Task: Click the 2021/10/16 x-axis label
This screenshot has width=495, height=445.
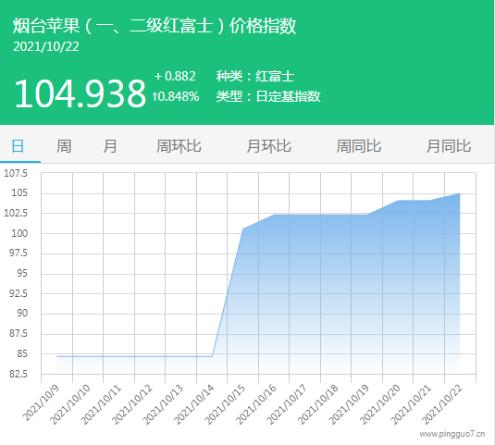Action: 256,405
